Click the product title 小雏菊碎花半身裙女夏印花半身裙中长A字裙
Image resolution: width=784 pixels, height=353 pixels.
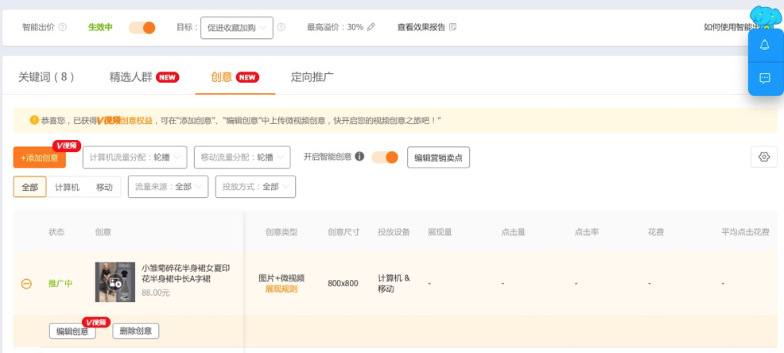coord(186,273)
